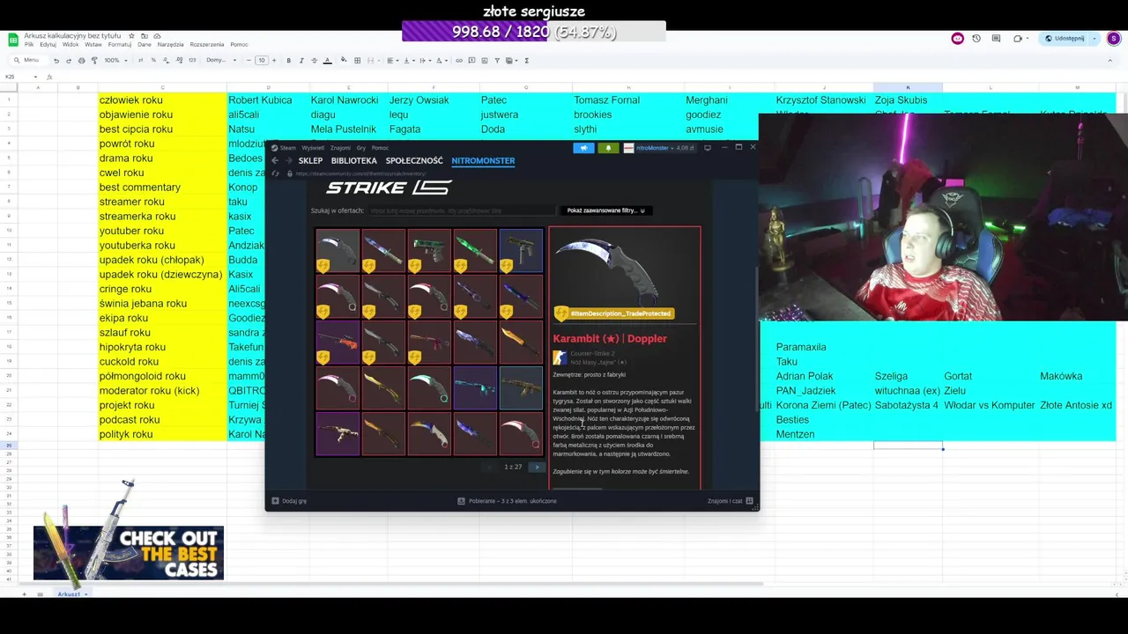
Task: Click the Udostępnij share button
Action: tap(1065, 39)
